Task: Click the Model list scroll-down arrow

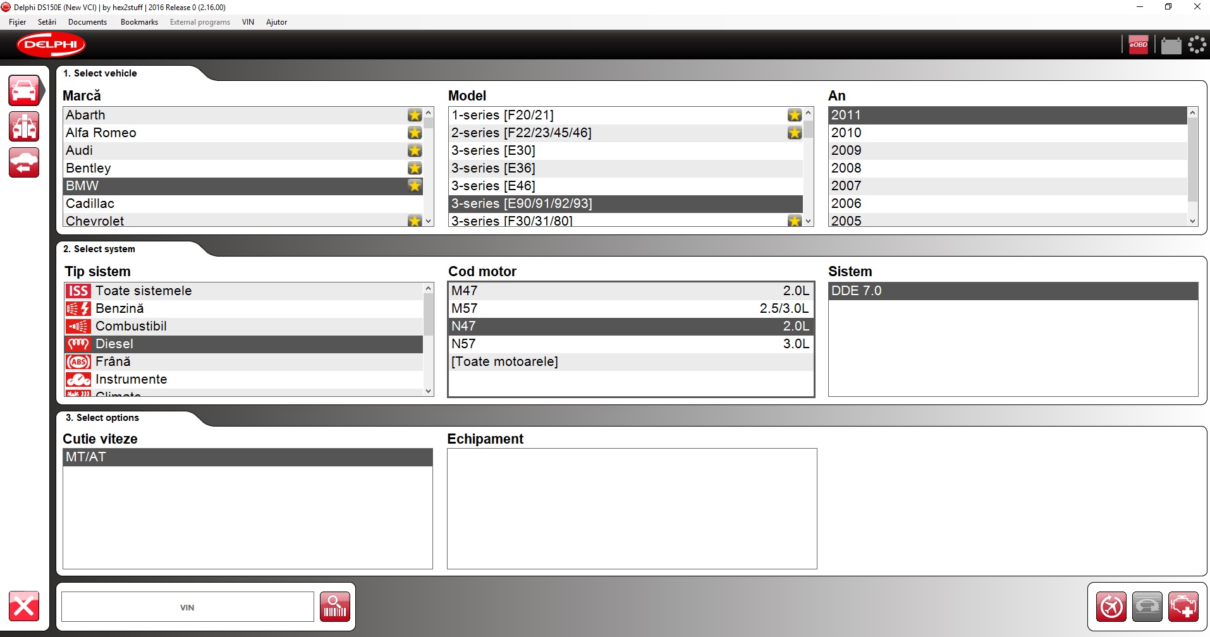Action: (x=809, y=221)
